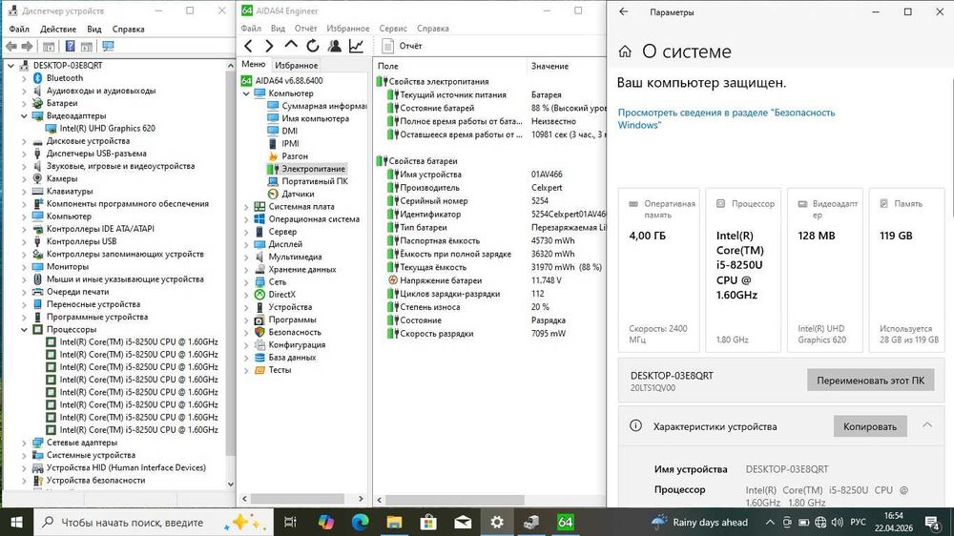Open File Explorer from the taskbar
Viewport: 954px width, 536px height.
394,522
